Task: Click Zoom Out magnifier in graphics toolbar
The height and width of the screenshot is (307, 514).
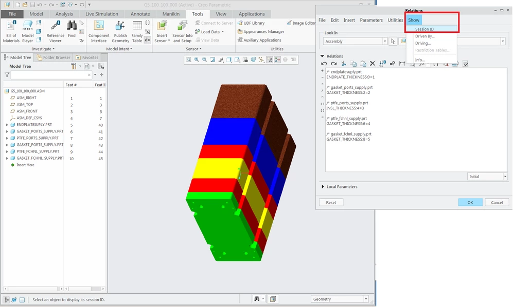Action: 205,60
